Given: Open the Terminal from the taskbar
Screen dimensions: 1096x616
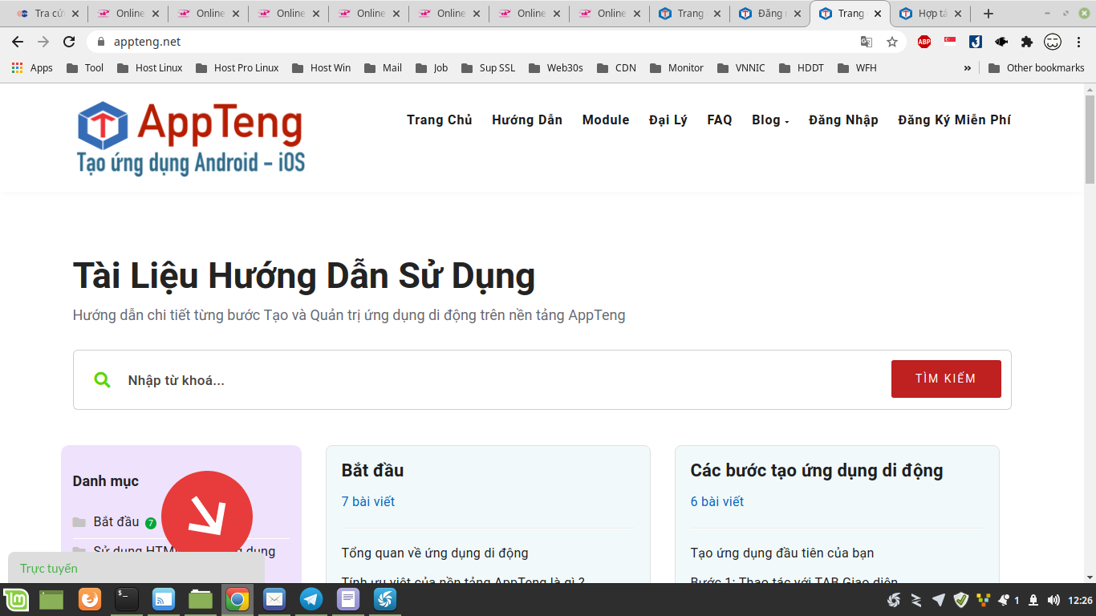Looking at the screenshot, I should (127, 599).
